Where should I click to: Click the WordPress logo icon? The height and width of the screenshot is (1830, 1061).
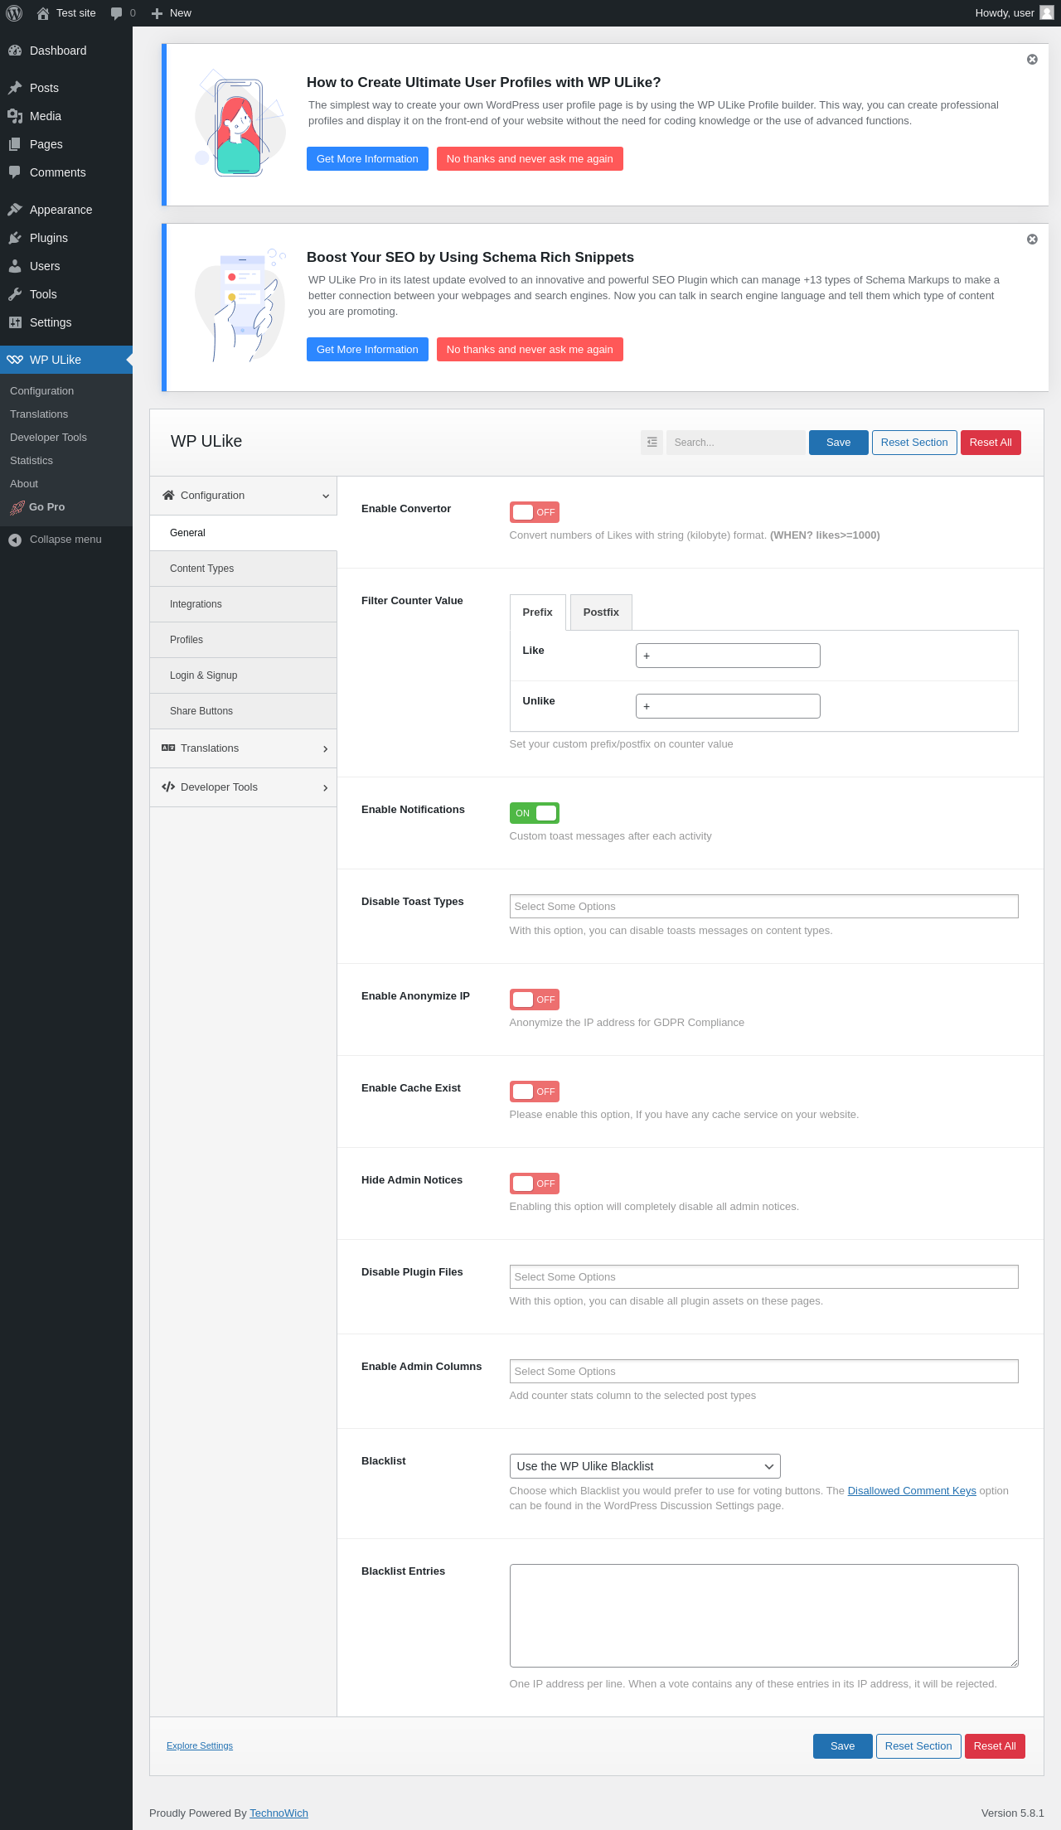click(14, 13)
